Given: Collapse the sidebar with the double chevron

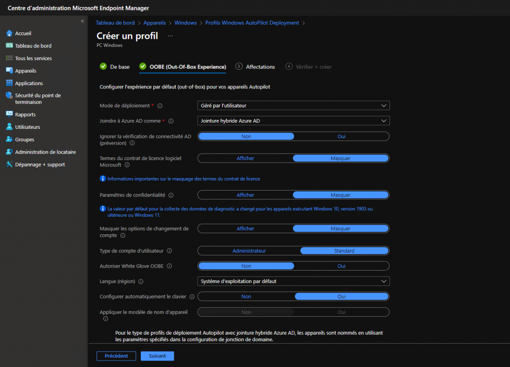Looking at the screenshot, I should [82, 21].
